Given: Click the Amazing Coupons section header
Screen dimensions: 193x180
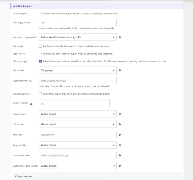Looking at the screenshot, I should (x=97, y=6).
